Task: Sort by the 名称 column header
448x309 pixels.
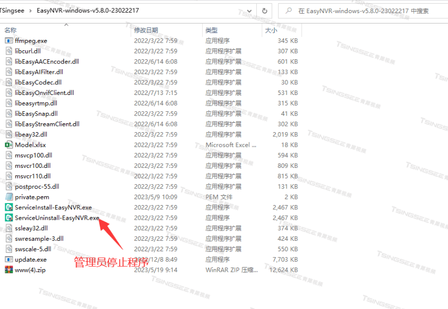Action: click(11, 30)
